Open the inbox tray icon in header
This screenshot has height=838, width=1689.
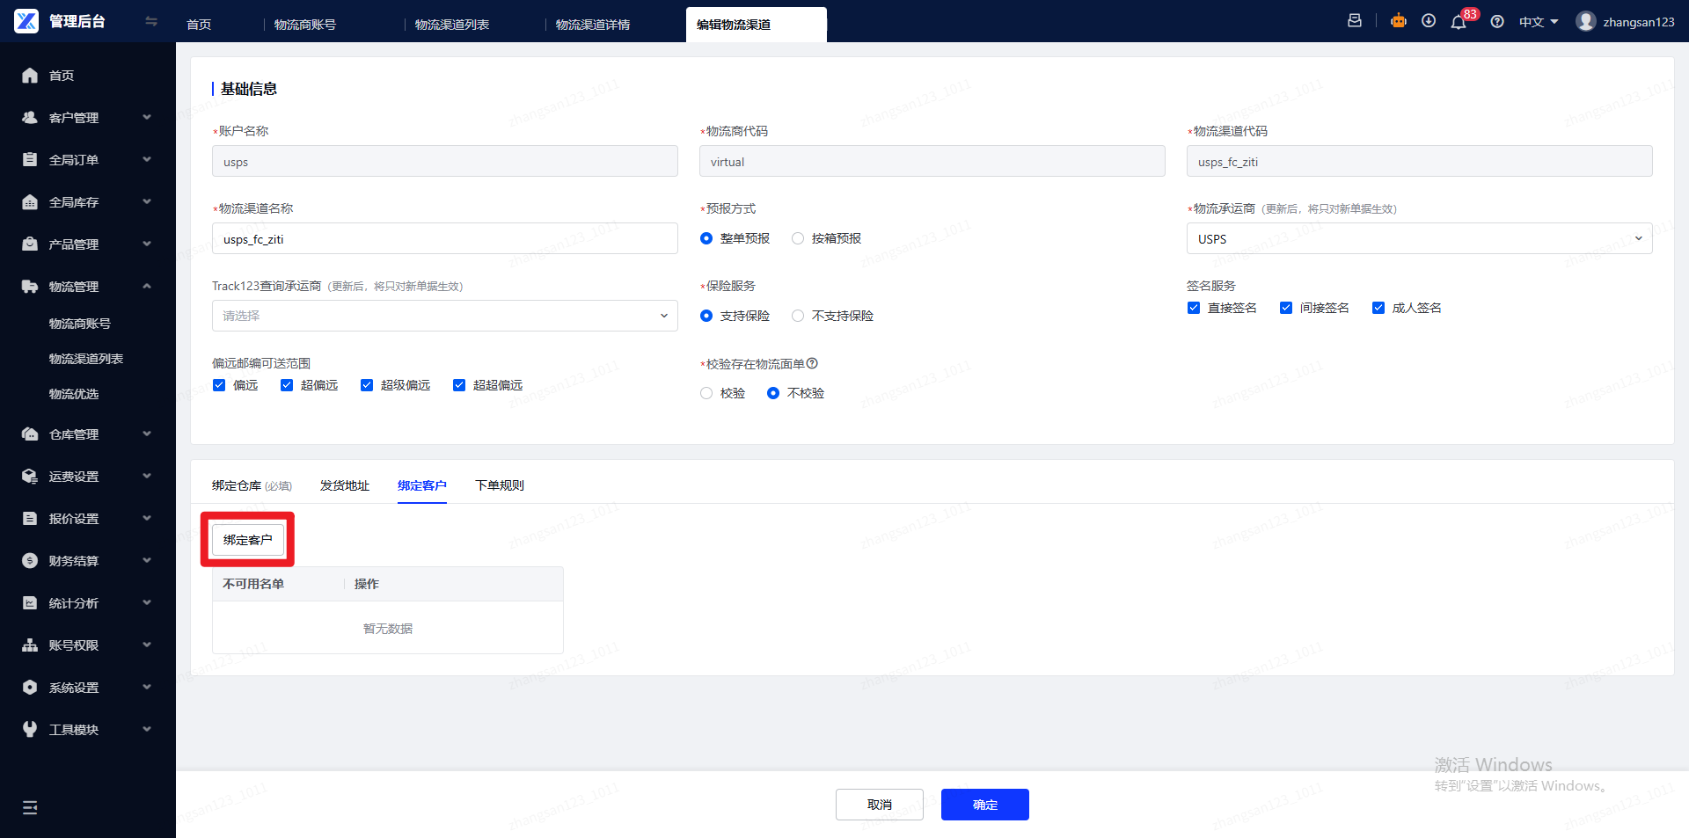(1355, 21)
